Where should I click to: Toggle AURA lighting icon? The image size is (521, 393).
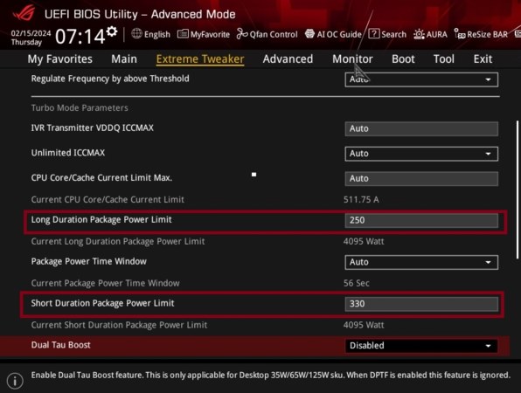click(419, 34)
